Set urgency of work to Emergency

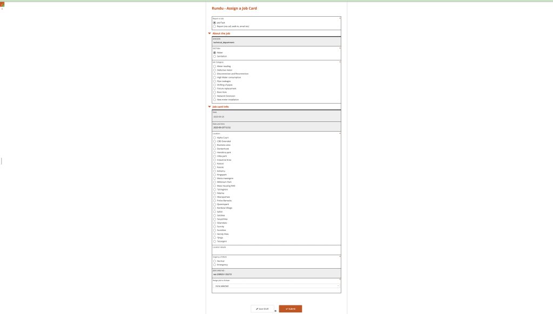pos(214,265)
